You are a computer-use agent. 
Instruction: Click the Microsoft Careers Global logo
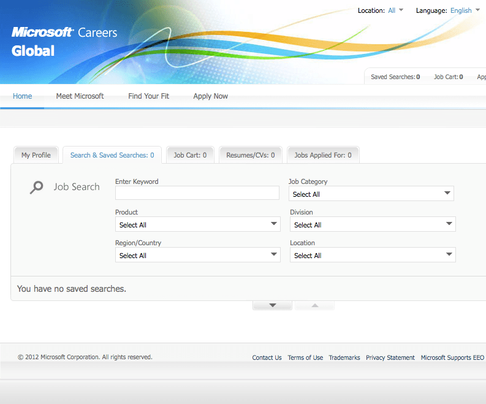click(64, 42)
